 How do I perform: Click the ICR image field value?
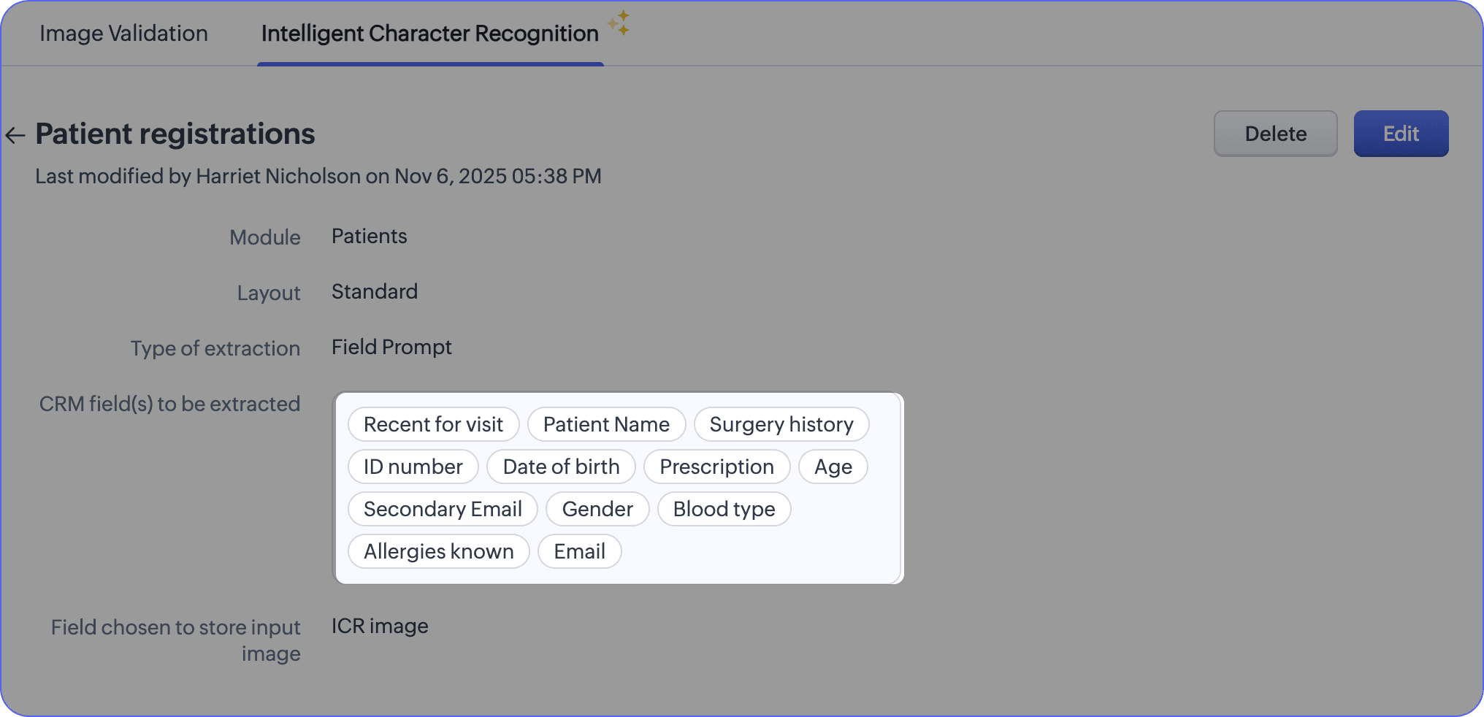click(380, 626)
